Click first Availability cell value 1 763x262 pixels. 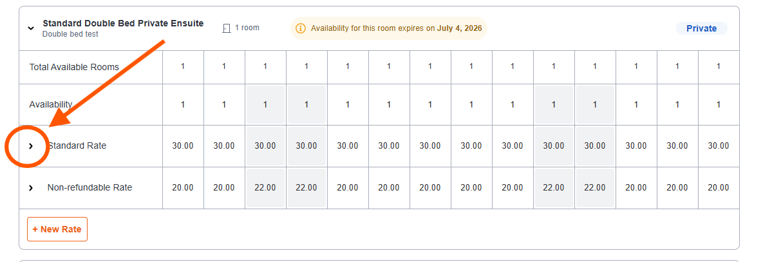(183, 104)
